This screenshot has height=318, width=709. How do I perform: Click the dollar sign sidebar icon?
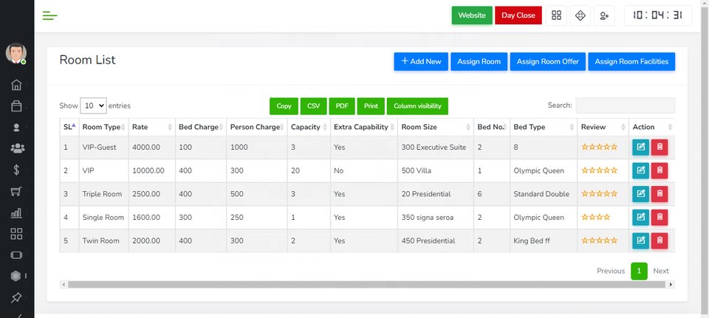16,170
